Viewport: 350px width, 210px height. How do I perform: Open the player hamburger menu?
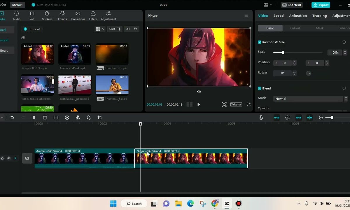(x=246, y=16)
